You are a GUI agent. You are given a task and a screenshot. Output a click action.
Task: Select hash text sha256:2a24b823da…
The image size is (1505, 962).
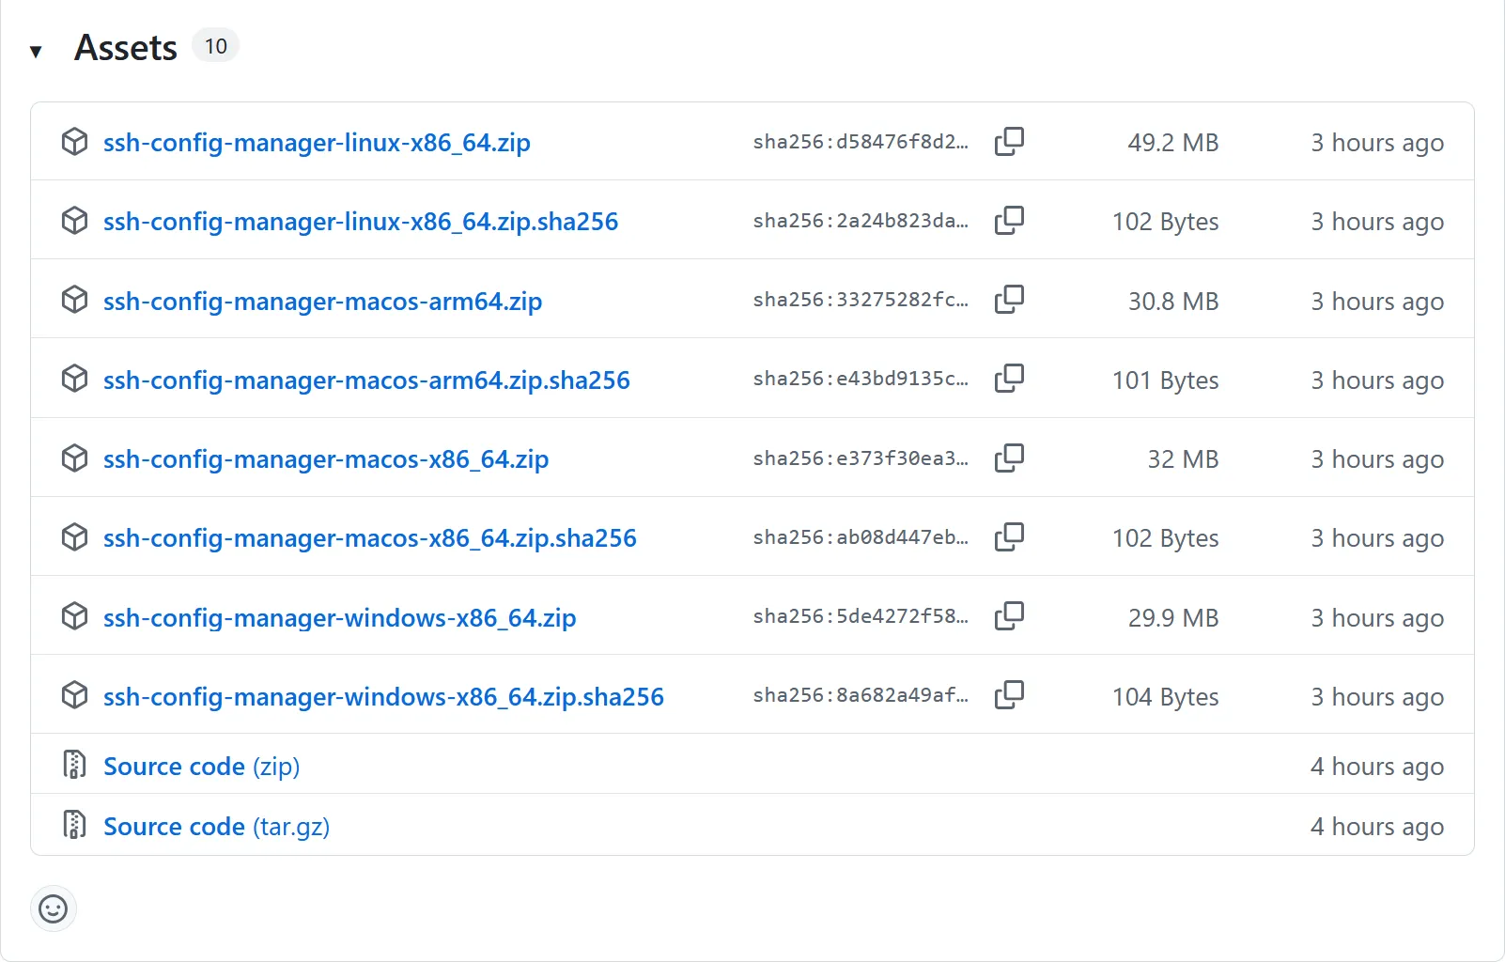pyautogui.click(x=861, y=221)
